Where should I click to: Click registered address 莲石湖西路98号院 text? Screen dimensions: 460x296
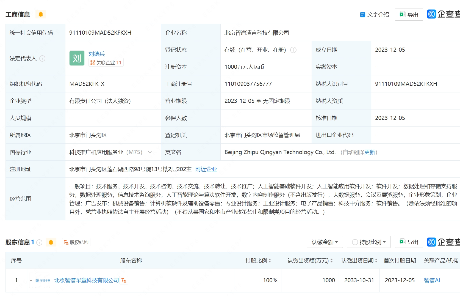(x=130, y=169)
